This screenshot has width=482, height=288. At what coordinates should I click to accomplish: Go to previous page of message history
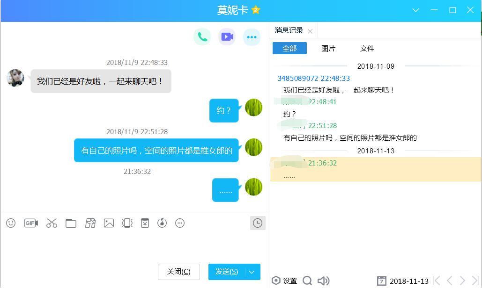(x=450, y=281)
